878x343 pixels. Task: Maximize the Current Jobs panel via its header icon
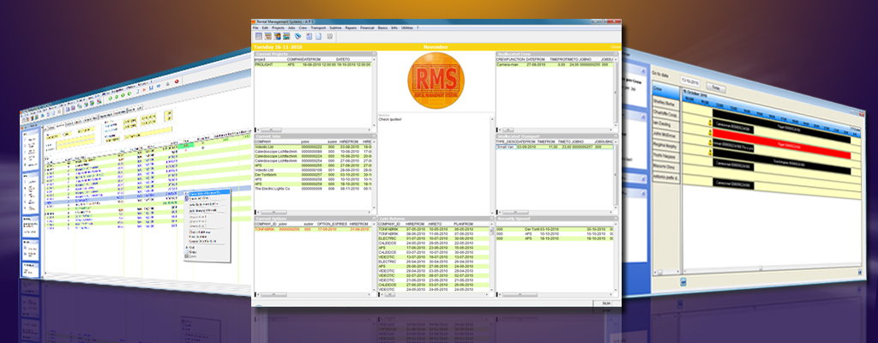[374, 136]
